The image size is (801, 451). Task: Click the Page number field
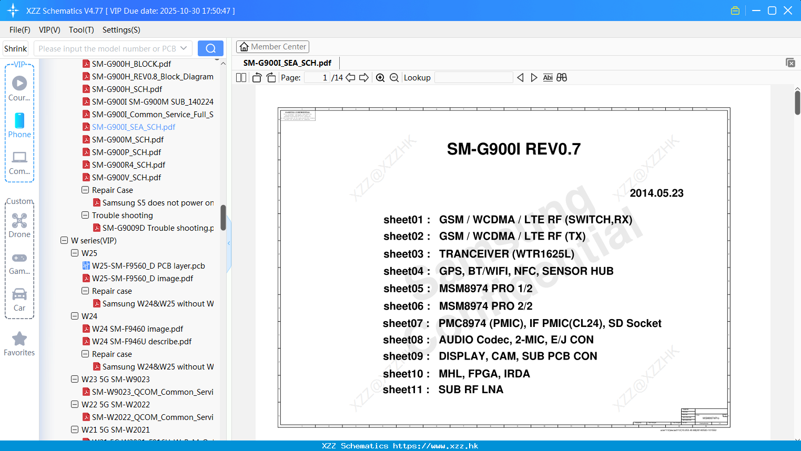coord(317,78)
